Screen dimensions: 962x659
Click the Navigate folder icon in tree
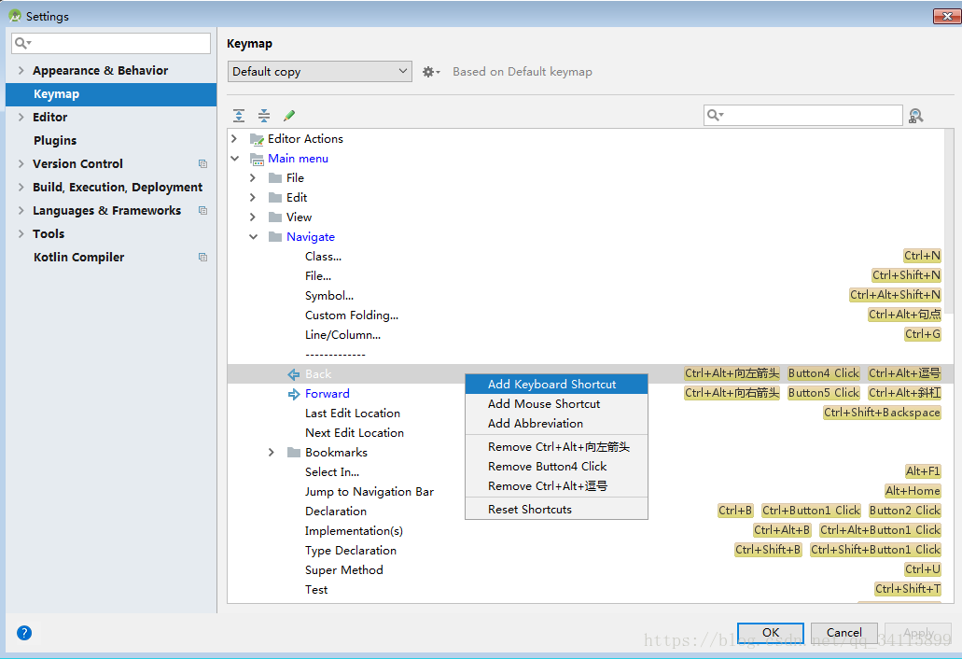(x=275, y=237)
